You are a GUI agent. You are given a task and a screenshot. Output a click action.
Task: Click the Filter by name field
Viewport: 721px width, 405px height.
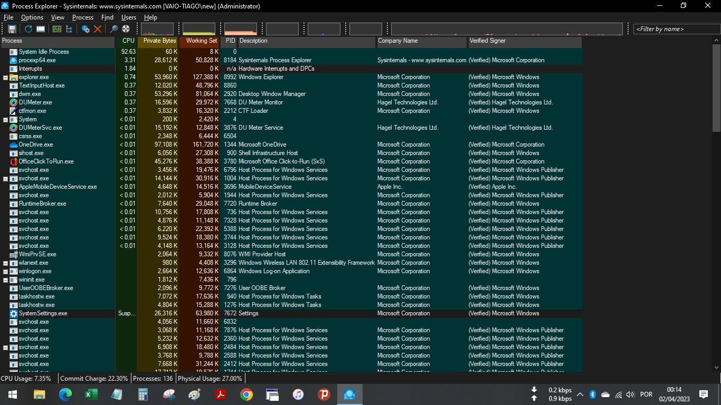pos(676,29)
